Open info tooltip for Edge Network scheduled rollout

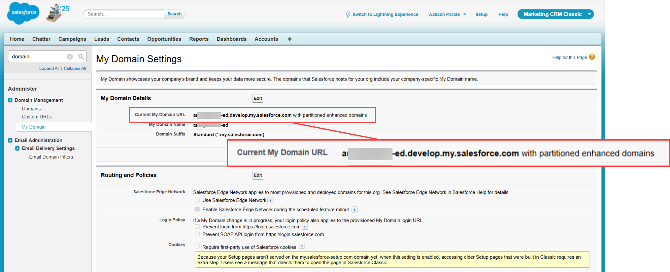pyautogui.click(x=355, y=209)
